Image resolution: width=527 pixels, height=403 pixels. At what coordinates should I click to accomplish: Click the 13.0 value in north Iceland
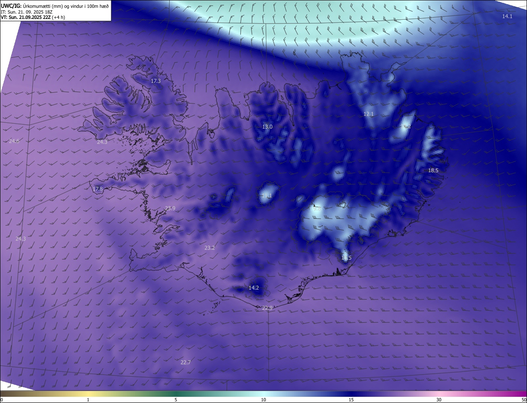pyautogui.click(x=267, y=127)
